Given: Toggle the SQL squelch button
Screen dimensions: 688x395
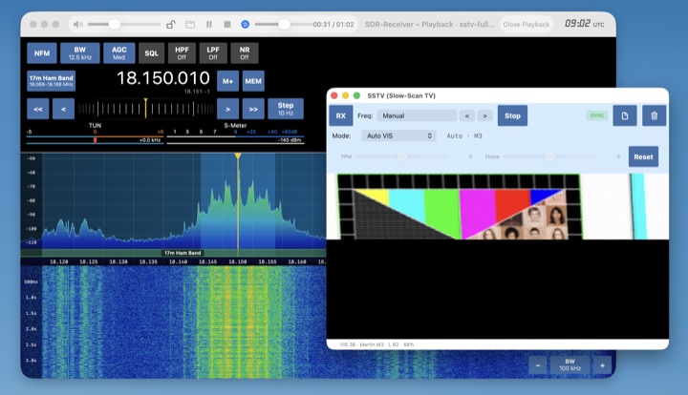Looking at the screenshot, I should coord(151,53).
